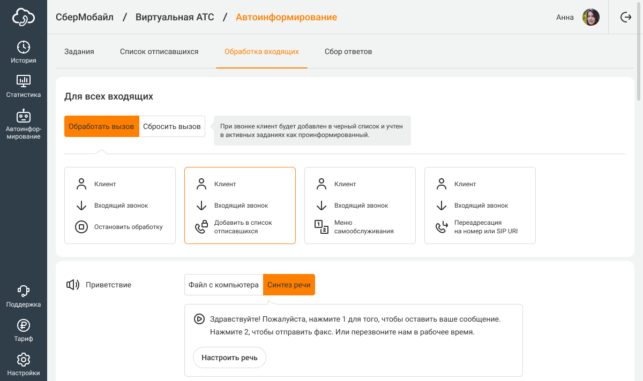Select the 'Остановить обработку' scenario card
The width and height of the screenshot is (643, 381).
(x=120, y=205)
